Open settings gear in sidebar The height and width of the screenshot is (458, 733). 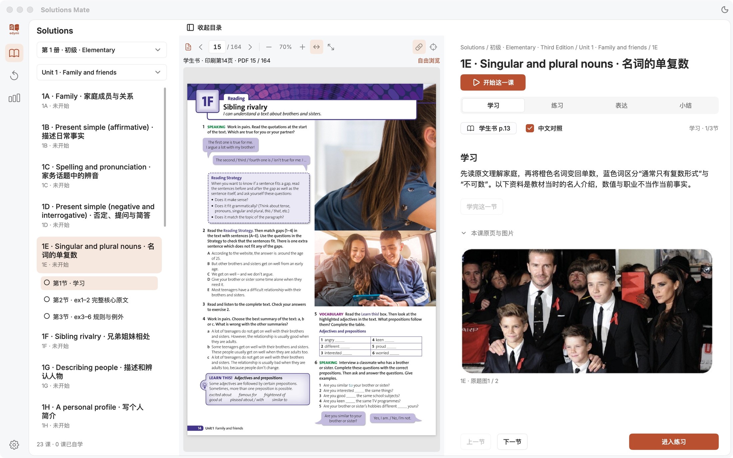click(14, 444)
